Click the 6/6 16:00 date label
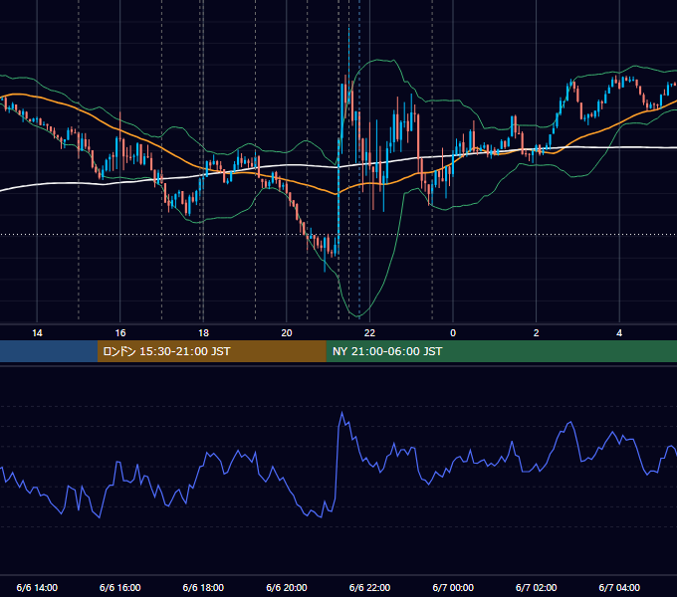Viewport: 677px width, 597px height. 120,587
